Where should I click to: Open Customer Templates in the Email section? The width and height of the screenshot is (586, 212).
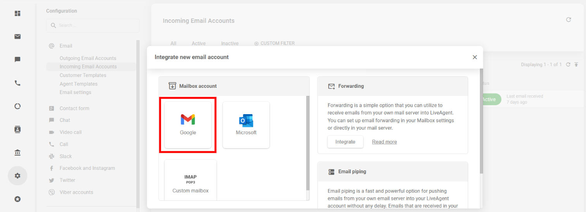click(x=83, y=75)
